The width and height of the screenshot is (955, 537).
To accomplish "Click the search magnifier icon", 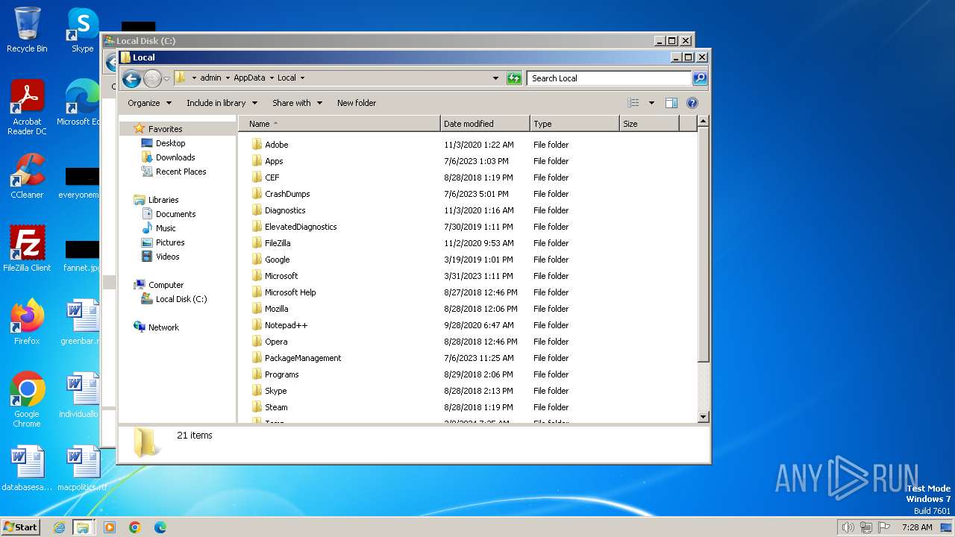I will click(x=699, y=78).
